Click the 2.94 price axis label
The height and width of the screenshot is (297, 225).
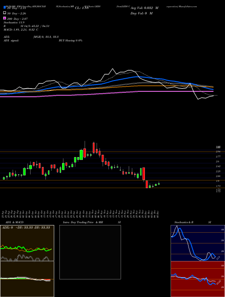(x=218, y=152)
